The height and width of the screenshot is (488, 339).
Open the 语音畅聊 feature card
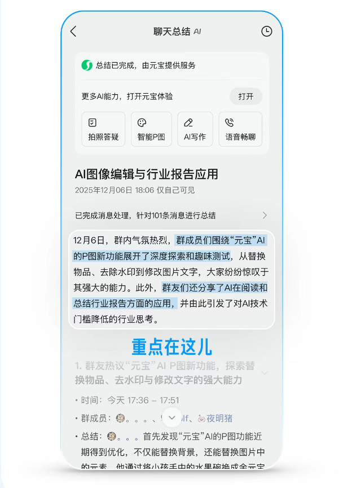tap(240, 129)
